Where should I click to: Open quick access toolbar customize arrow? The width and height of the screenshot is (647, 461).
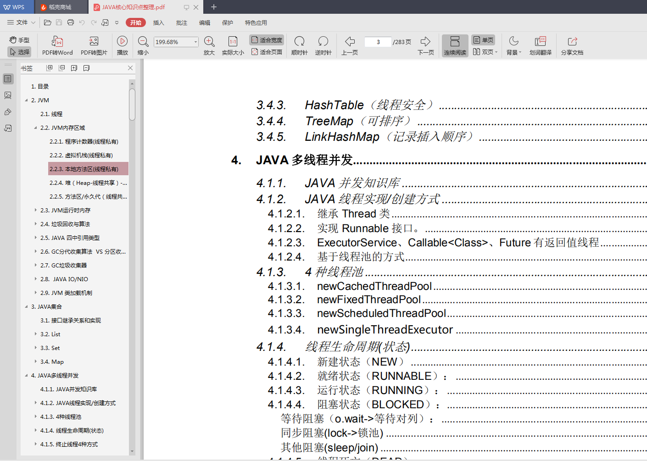point(117,22)
